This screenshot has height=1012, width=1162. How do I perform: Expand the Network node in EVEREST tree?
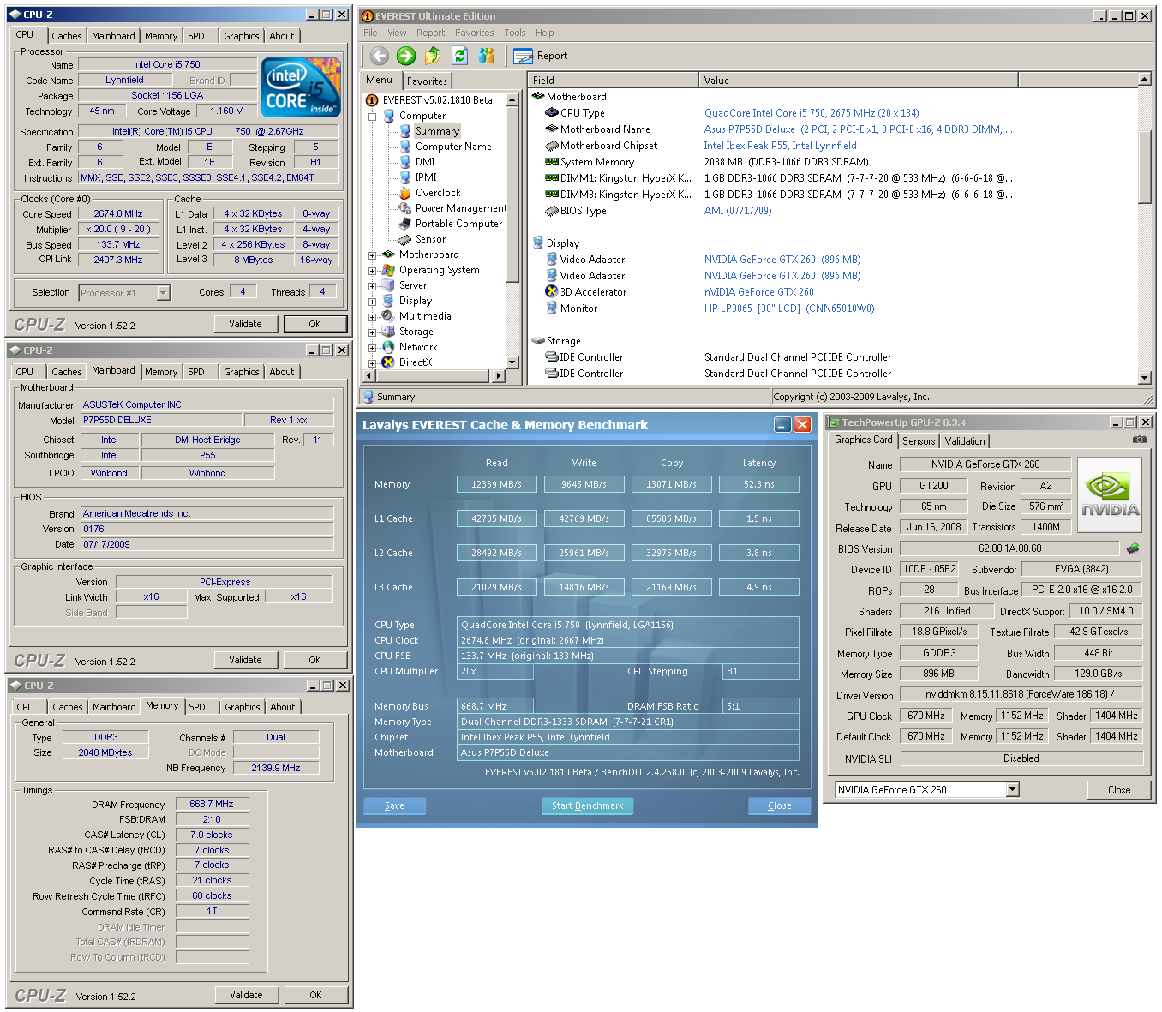(373, 348)
